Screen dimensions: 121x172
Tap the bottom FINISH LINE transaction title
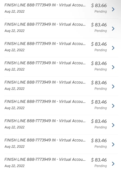pos(45,160)
